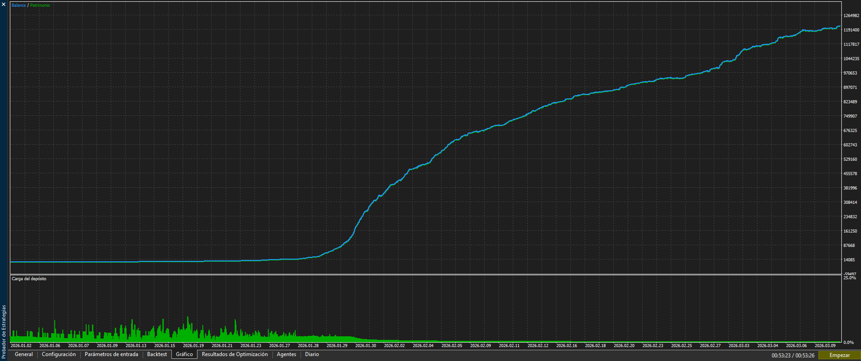Click the blue Balance legend label
The width and height of the screenshot is (861, 361).
point(18,5)
